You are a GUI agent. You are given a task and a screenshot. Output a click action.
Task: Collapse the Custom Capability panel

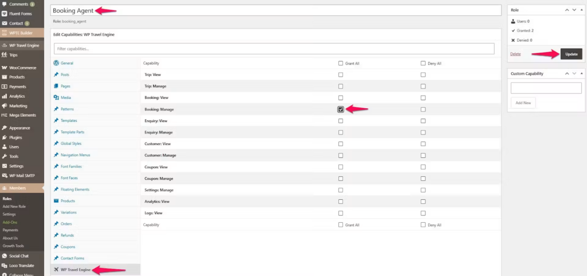pyautogui.click(x=581, y=74)
